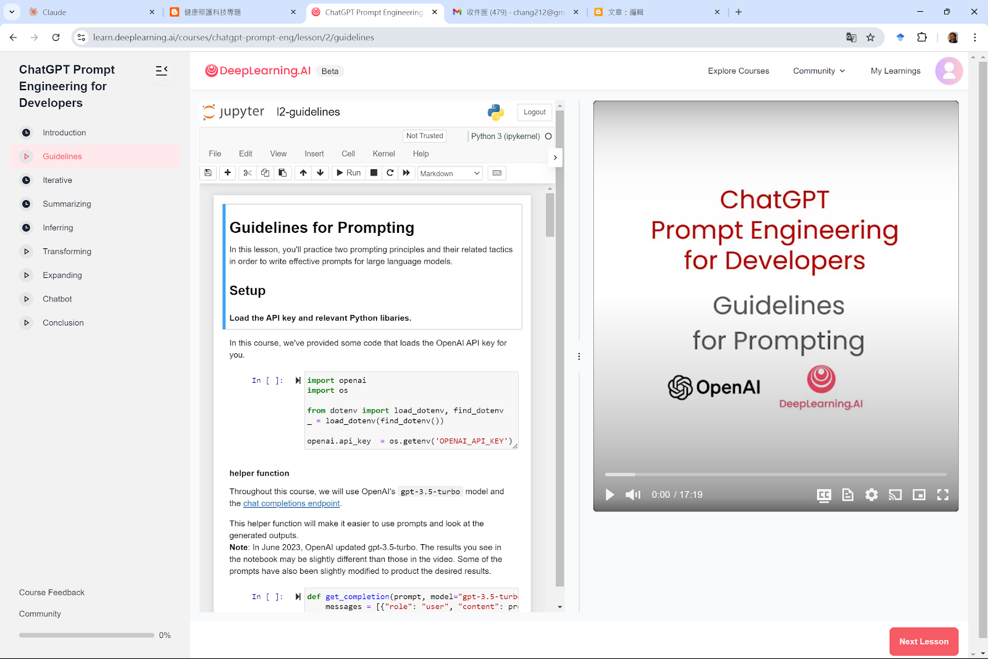Move selected cell down arrow
Viewport: 988px width, 659px height.
point(320,173)
